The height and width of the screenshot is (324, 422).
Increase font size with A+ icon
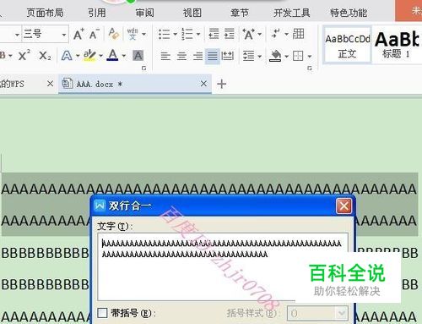(78, 34)
